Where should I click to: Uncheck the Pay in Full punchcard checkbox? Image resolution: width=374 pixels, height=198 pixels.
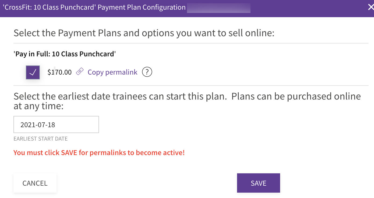(33, 72)
